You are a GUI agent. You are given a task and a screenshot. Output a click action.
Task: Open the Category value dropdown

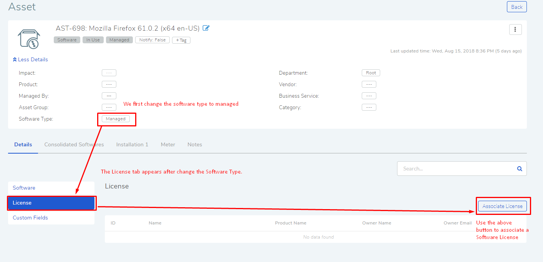[369, 107]
